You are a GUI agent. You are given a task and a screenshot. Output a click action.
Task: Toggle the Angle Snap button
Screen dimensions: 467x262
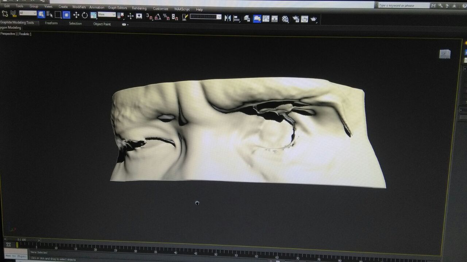pos(158,17)
